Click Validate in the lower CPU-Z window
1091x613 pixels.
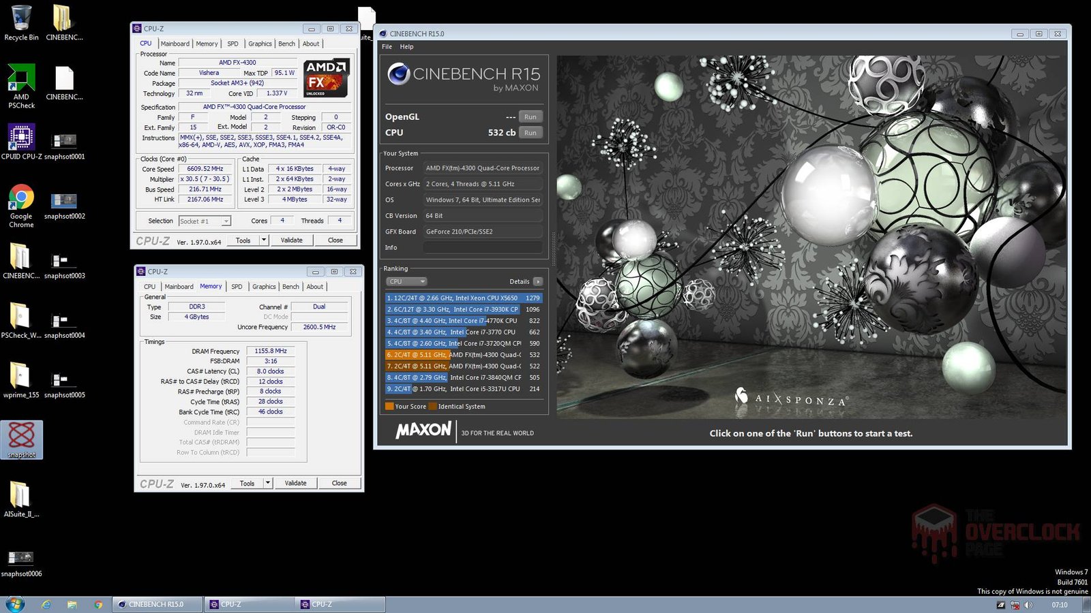point(295,484)
